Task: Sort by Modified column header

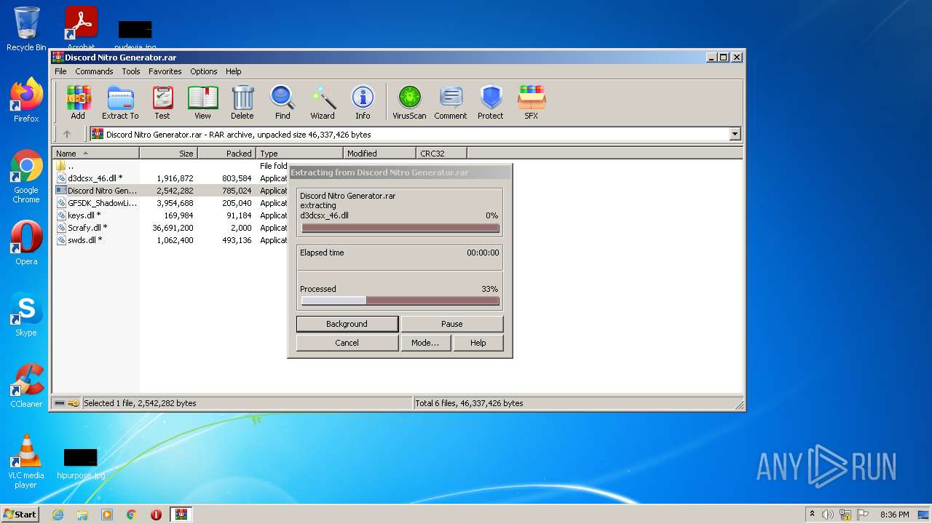Action: click(380, 154)
